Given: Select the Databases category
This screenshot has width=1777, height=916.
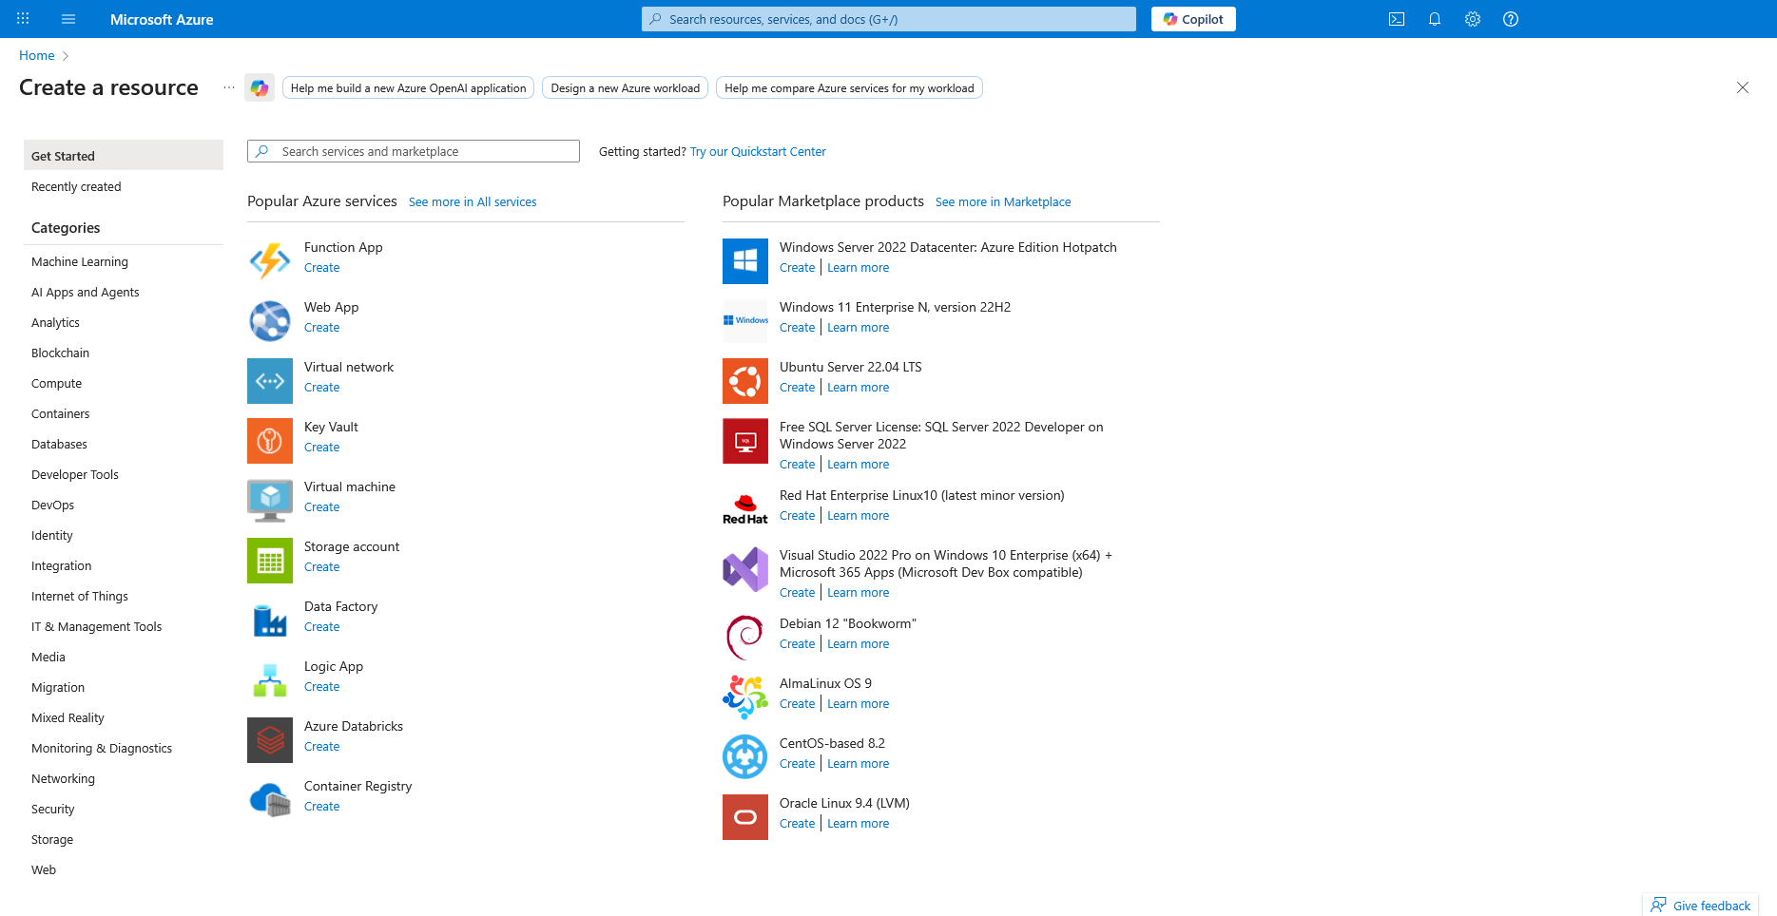Looking at the screenshot, I should point(59,445).
